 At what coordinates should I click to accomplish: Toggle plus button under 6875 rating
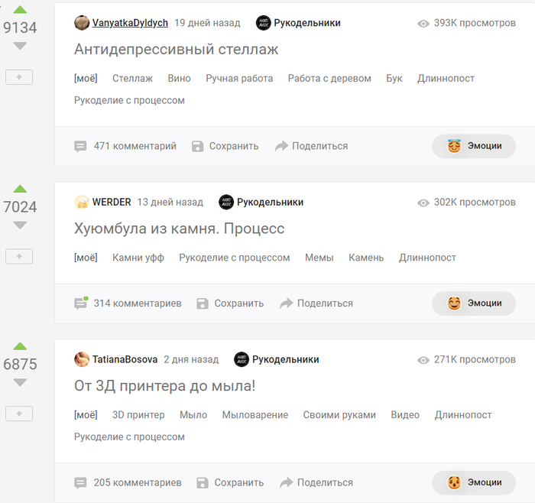pos(19,414)
